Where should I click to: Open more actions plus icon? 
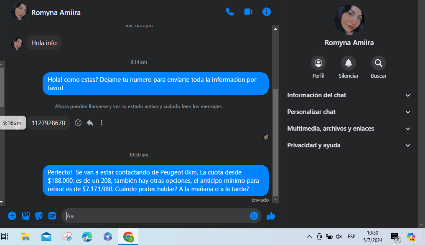[x=12, y=216]
